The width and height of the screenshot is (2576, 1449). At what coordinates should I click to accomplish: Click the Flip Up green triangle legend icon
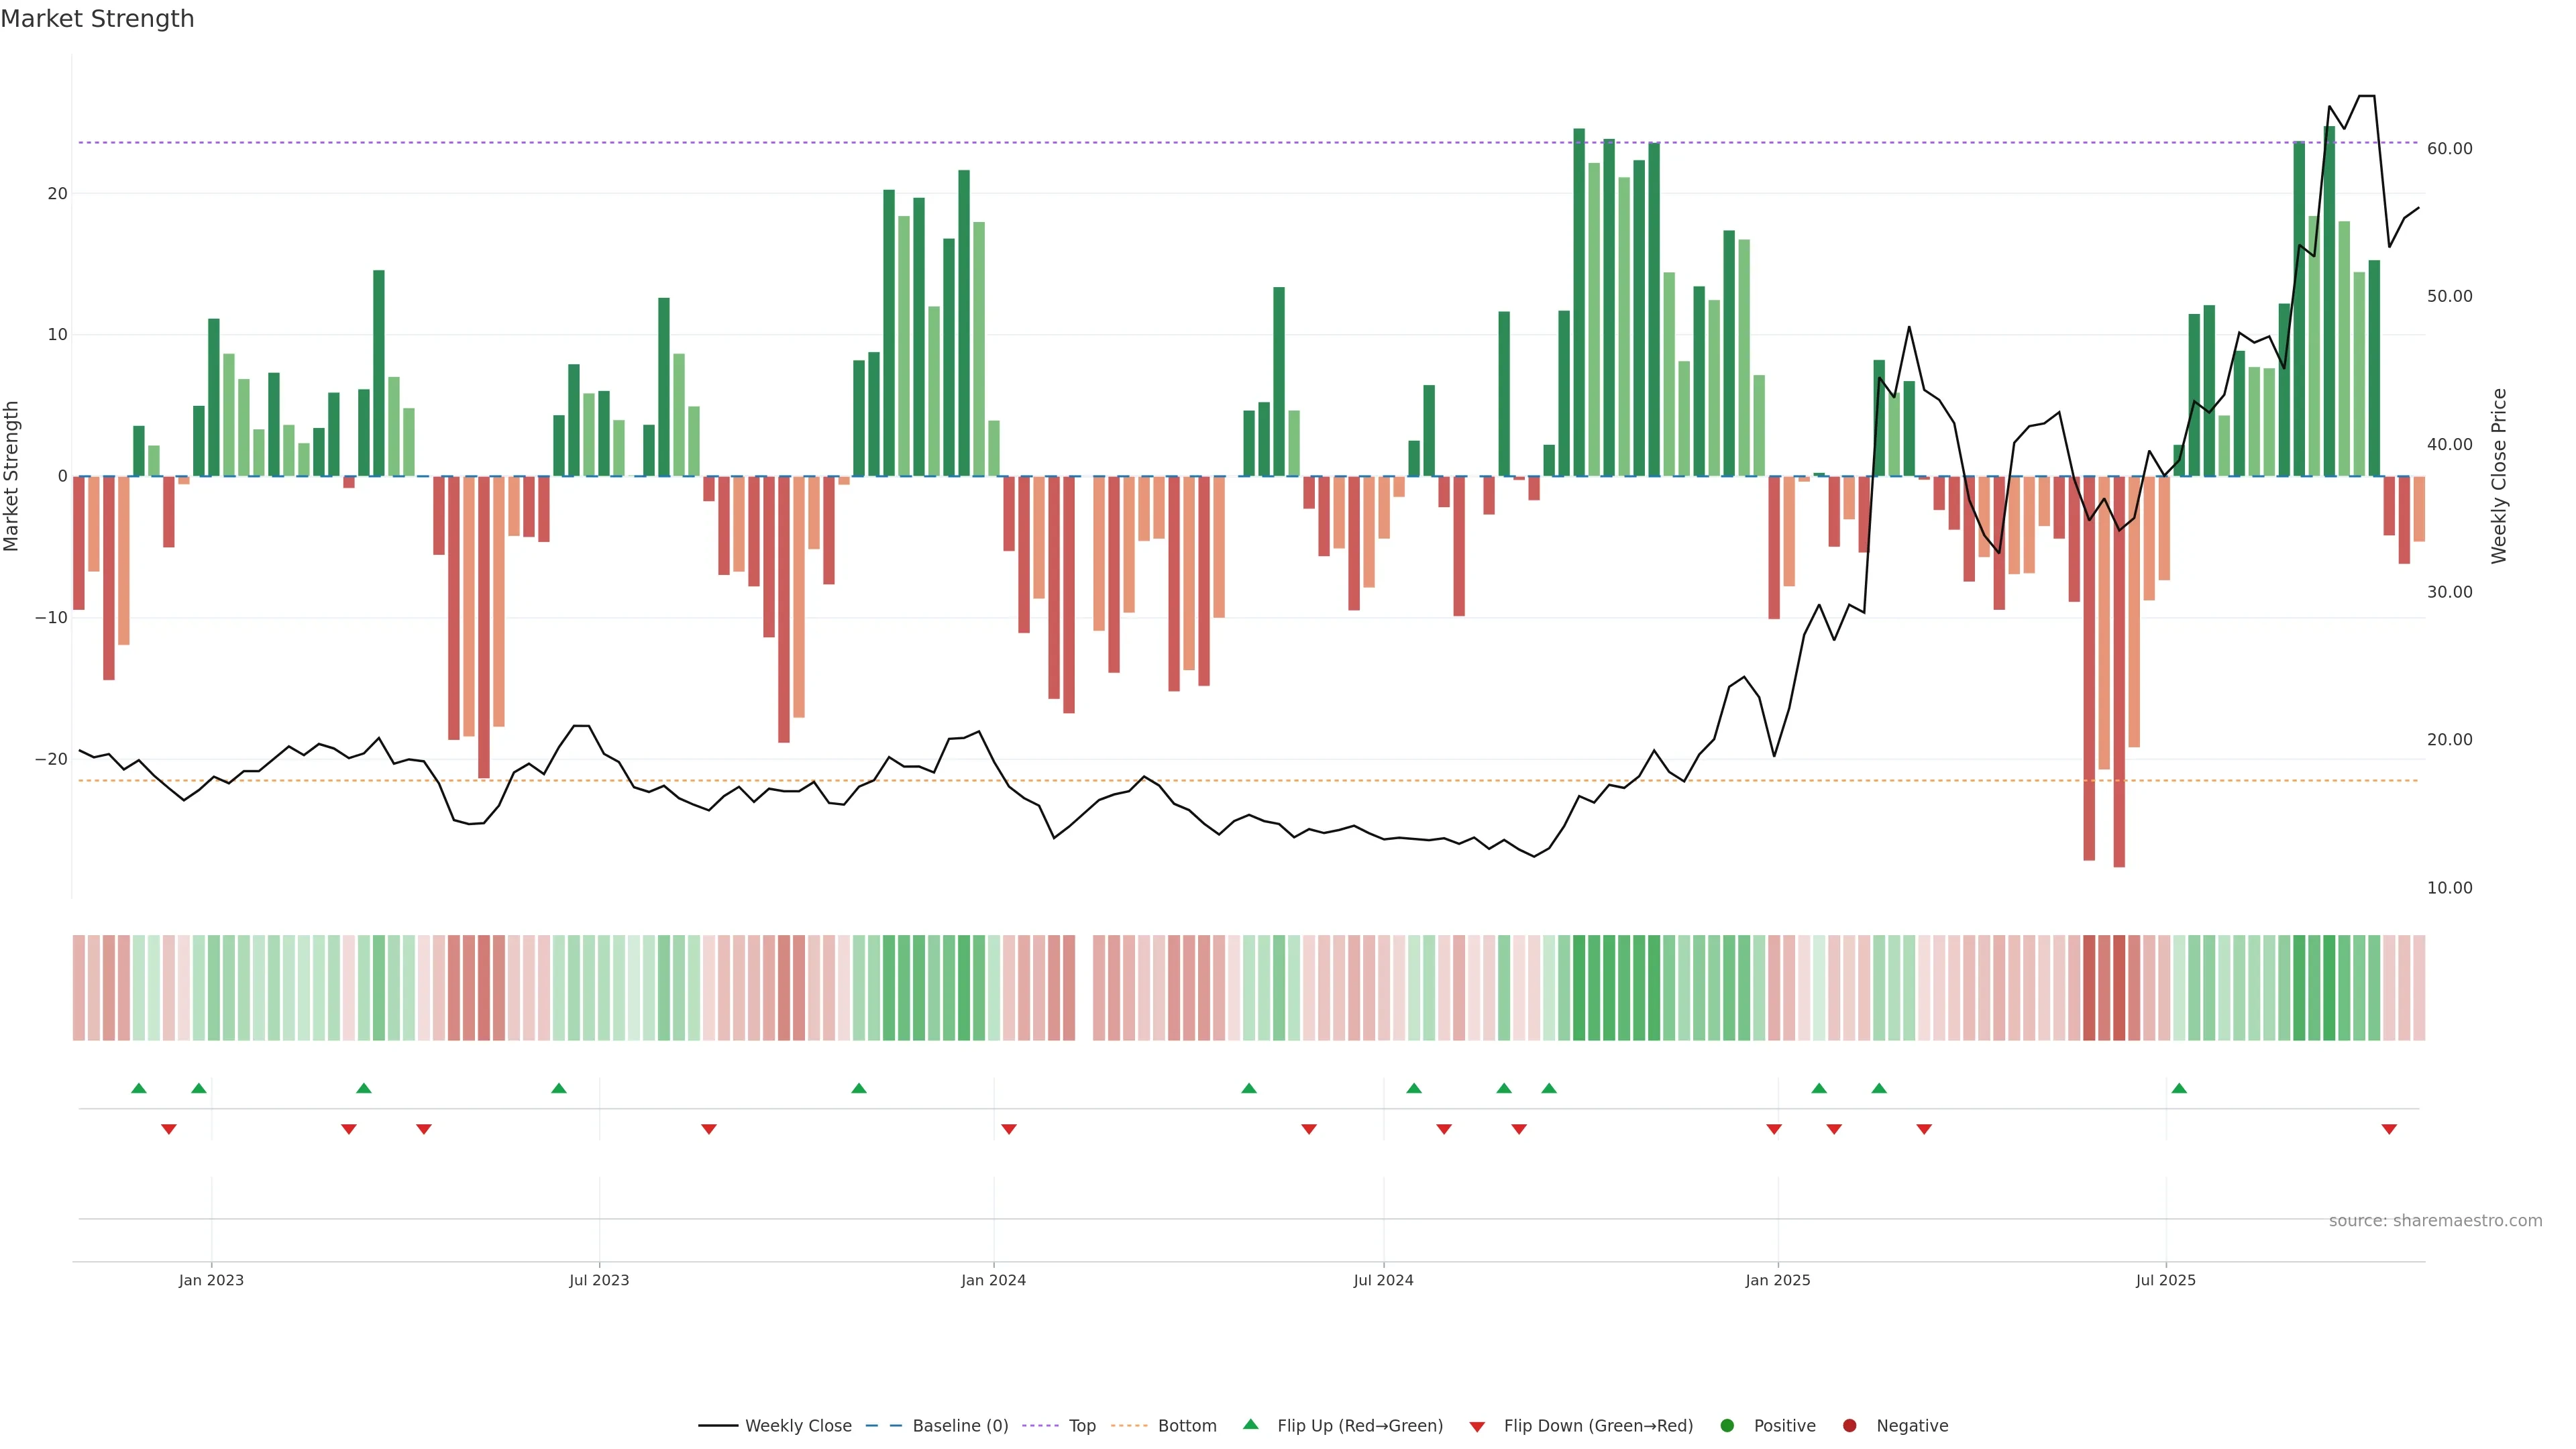coord(1250,1424)
